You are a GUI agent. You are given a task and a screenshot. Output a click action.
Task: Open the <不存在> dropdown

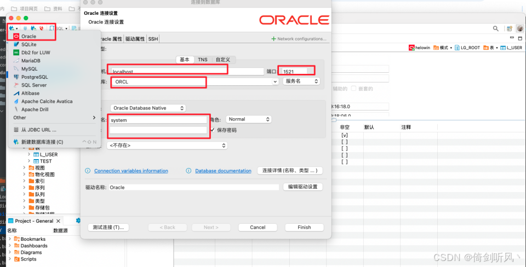pyautogui.click(x=167, y=146)
